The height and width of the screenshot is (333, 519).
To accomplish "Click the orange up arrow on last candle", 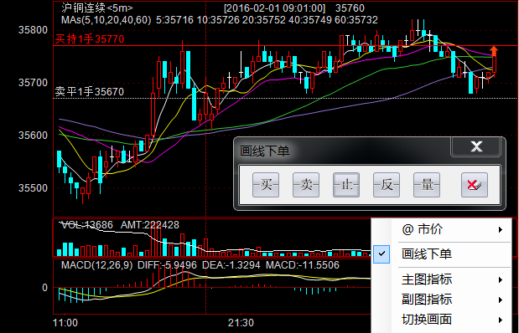I will click(494, 50).
